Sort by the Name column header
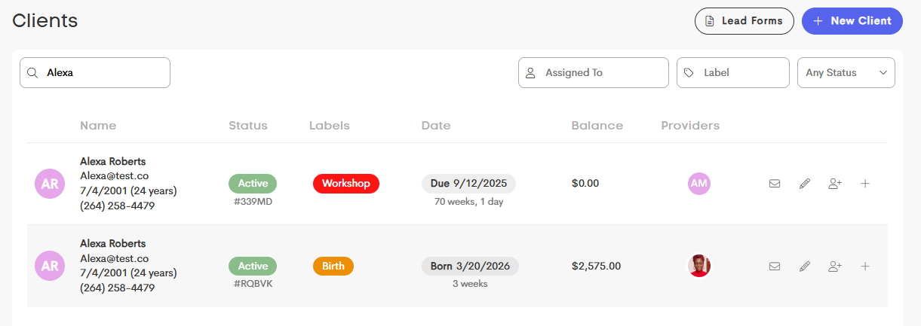Viewport: 921px width, 326px height. tap(98, 126)
